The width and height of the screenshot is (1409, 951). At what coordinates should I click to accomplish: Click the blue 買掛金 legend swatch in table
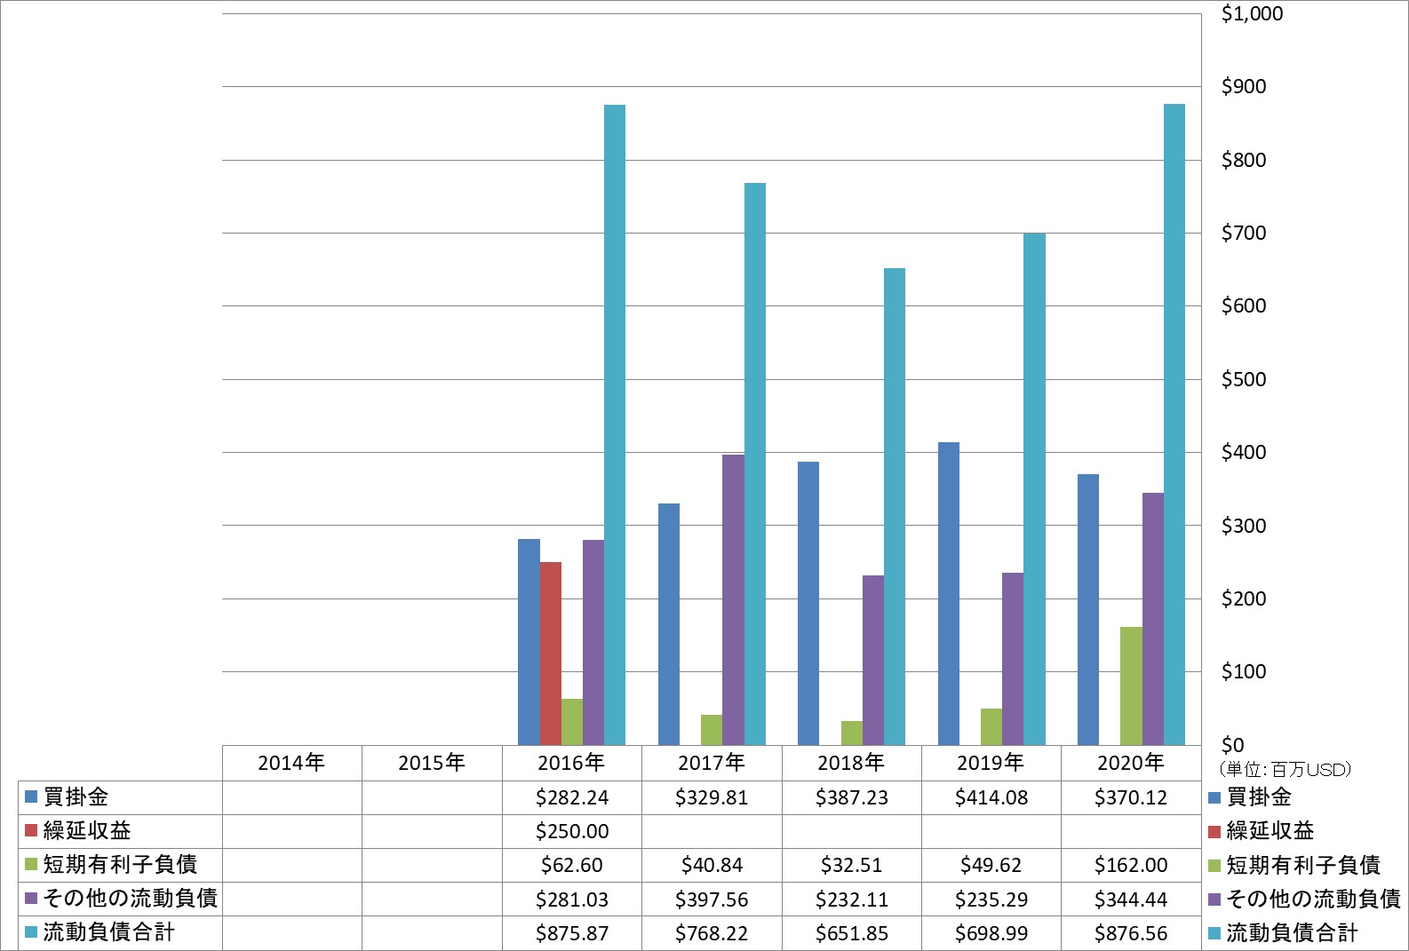pyautogui.click(x=31, y=796)
